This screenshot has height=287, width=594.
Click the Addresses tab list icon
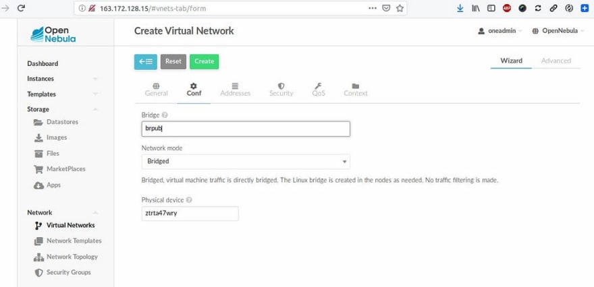tap(235, 86)
